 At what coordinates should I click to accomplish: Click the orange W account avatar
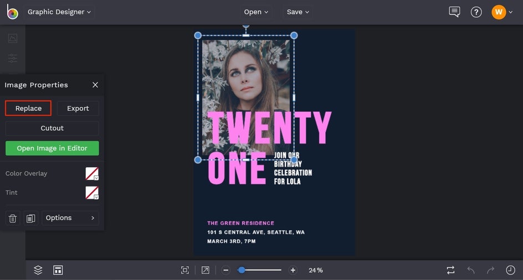499,12
